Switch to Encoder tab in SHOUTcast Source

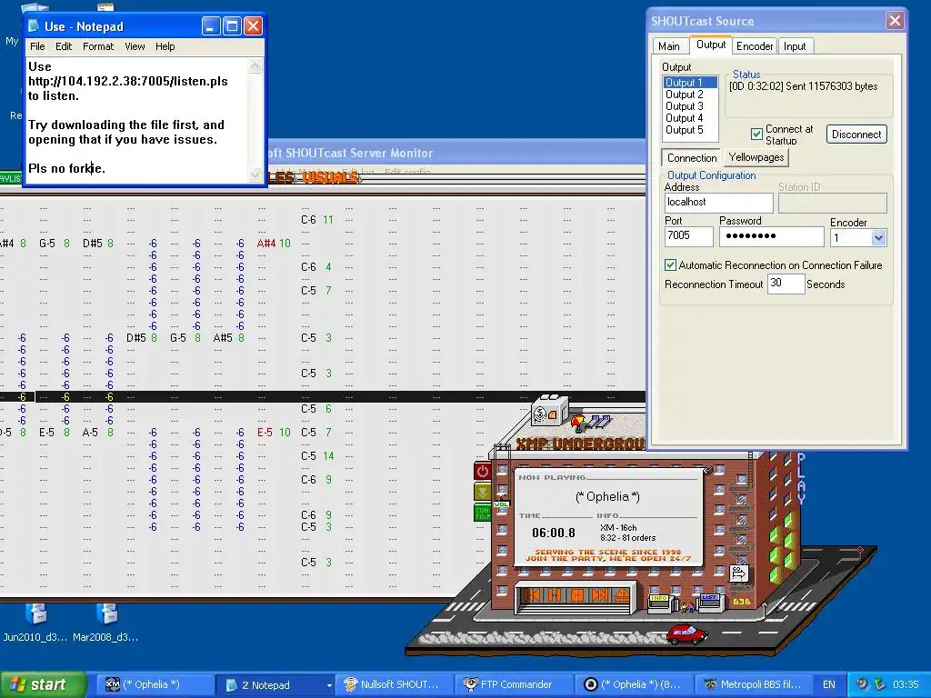click(x=754, y=46)
